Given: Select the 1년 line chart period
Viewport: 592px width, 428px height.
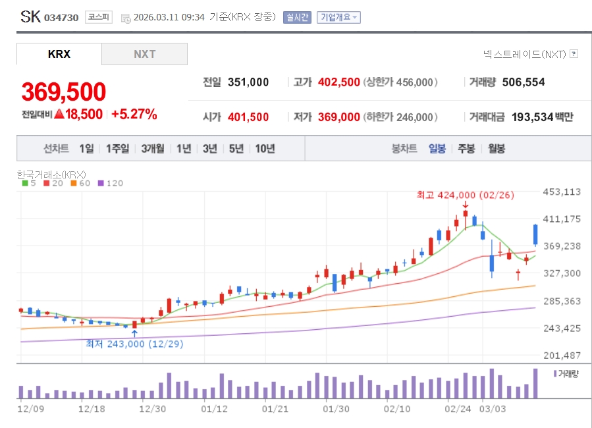Looking at the screenshot, I should 184,149.
